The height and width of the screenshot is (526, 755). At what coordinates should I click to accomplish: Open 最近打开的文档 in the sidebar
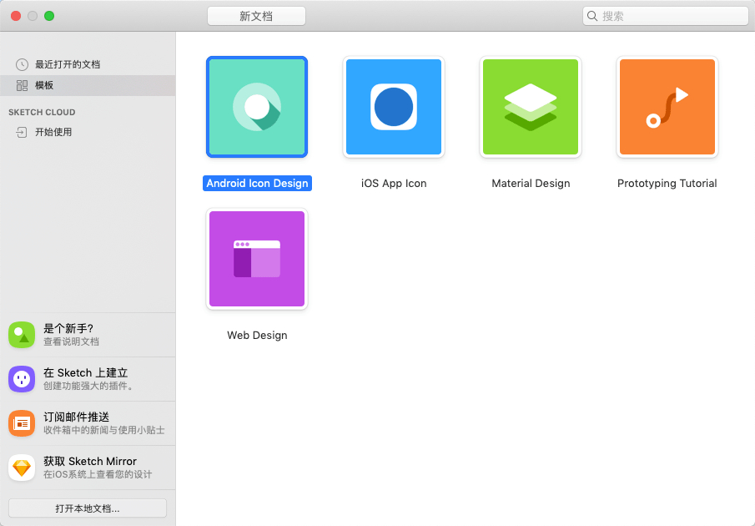tap(68, 64)
